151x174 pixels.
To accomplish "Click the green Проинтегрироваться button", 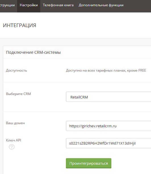I will 89,163.
